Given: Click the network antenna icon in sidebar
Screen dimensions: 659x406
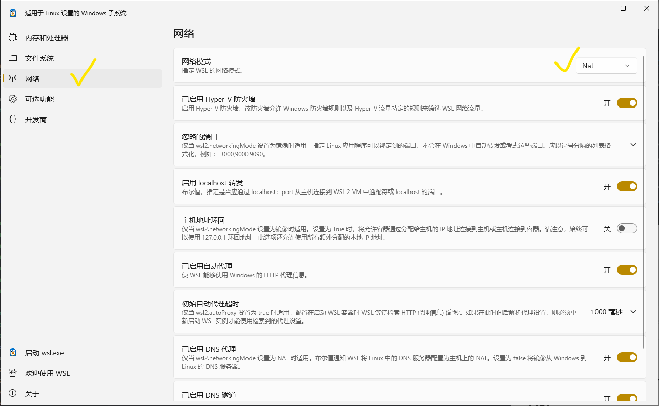Looking at the screenshot, I should click(x=13, y=79).
